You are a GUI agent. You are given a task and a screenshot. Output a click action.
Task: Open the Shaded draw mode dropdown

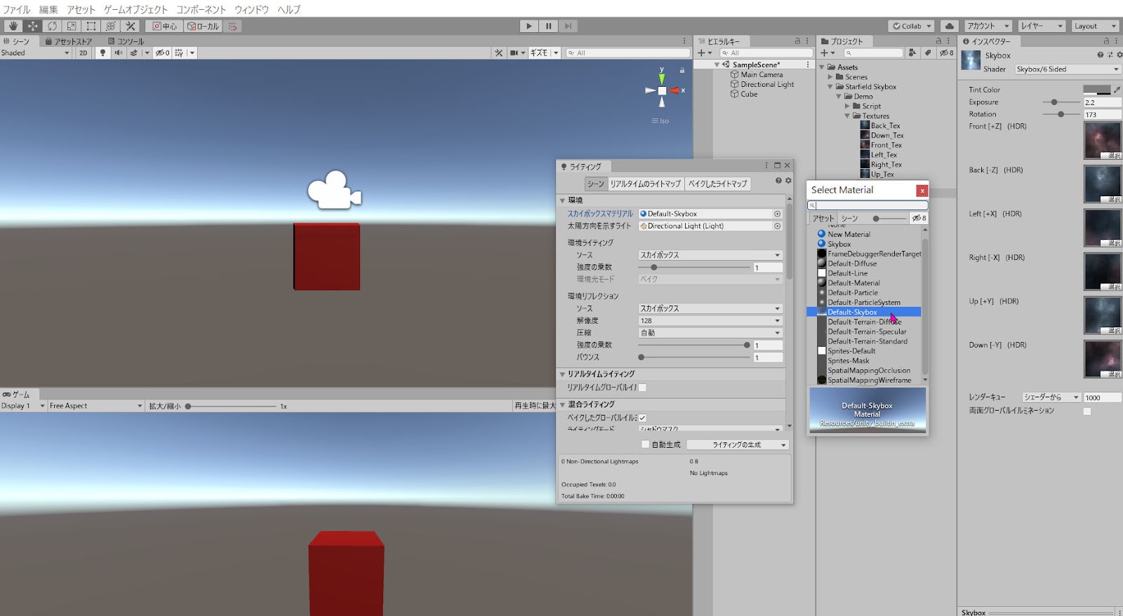point(35,53)
